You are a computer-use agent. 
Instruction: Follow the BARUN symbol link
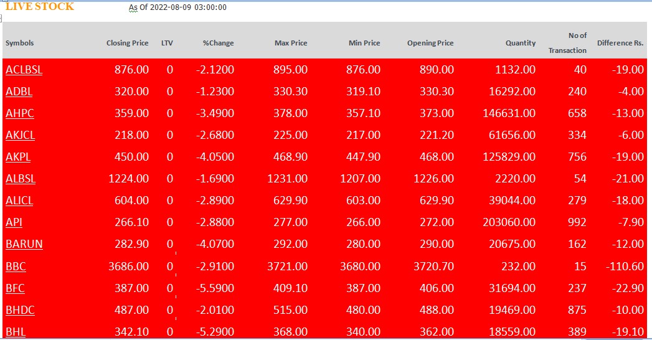24,244
